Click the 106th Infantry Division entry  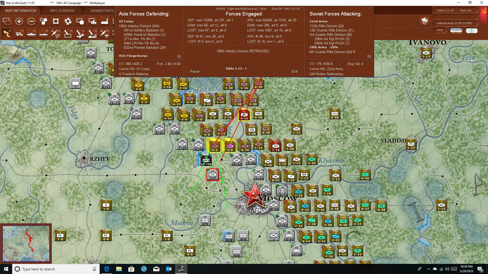pyautogui.click(x=139, y=26)
